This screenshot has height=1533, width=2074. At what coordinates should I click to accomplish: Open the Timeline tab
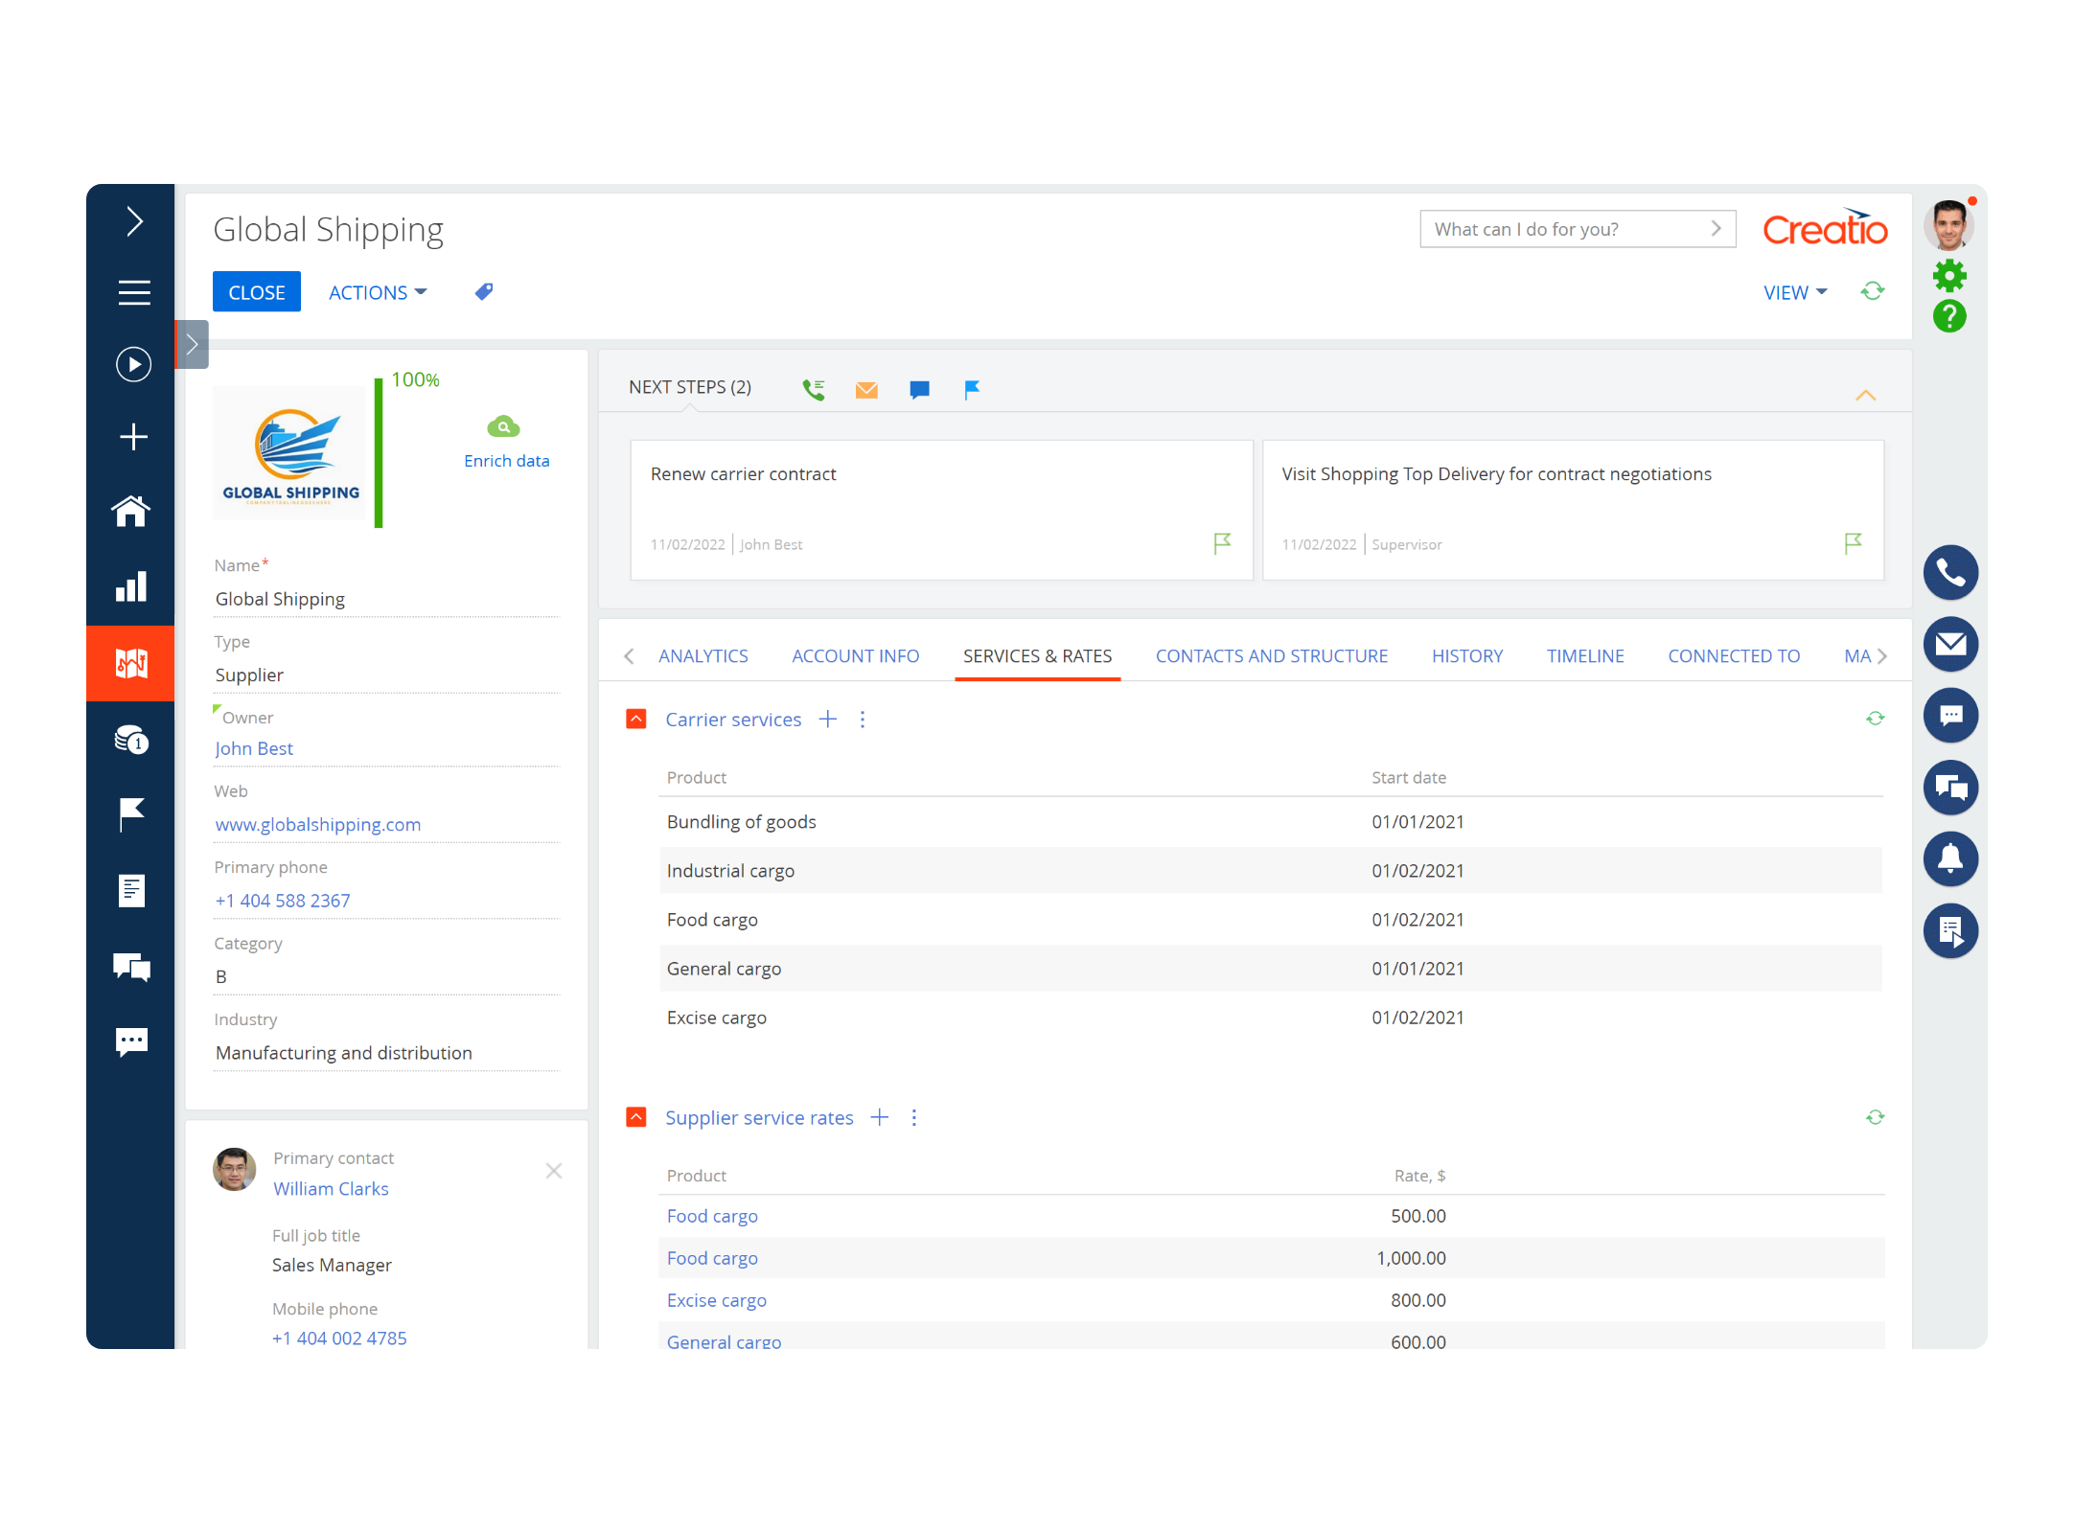pyautogui.click(x=1584, y=656)
